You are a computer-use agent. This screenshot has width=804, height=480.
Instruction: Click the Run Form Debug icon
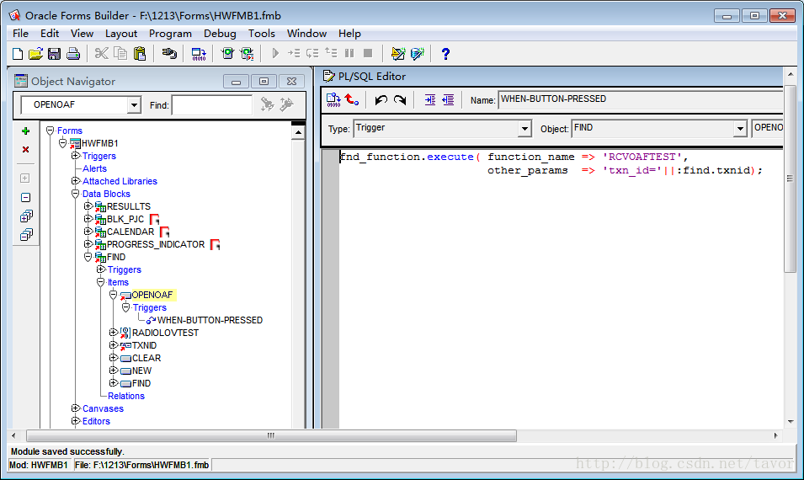248,53
